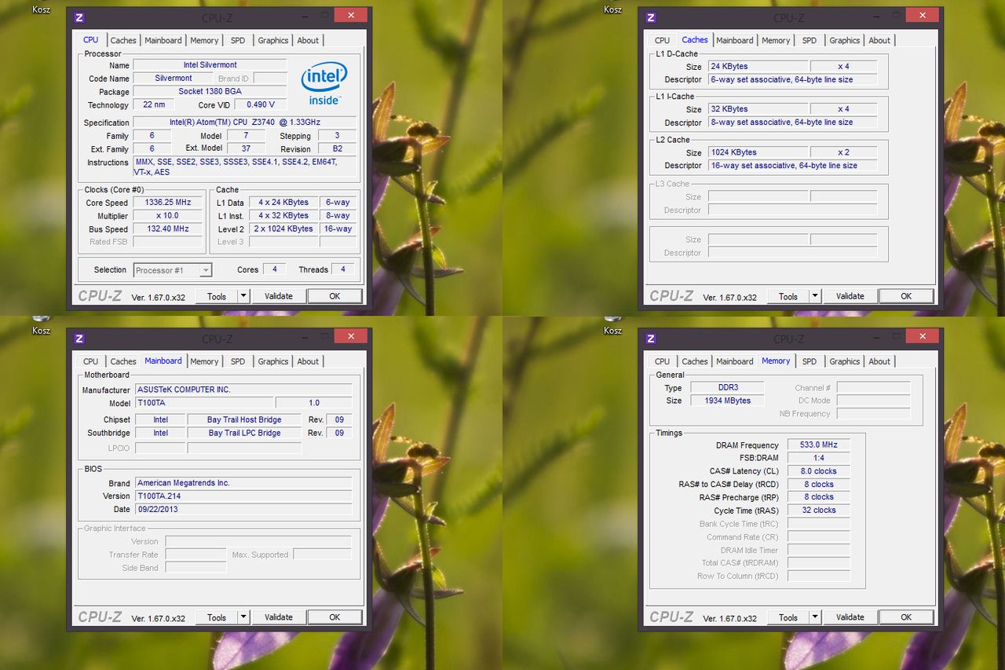Click OK in the Memory tab window

pos(906,617)
